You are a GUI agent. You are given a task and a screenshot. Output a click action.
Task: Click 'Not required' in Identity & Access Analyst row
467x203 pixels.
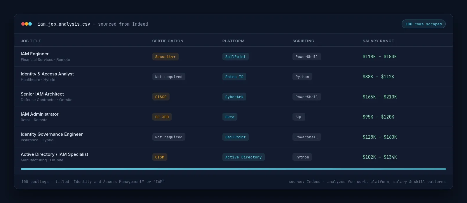pos(169,77)
